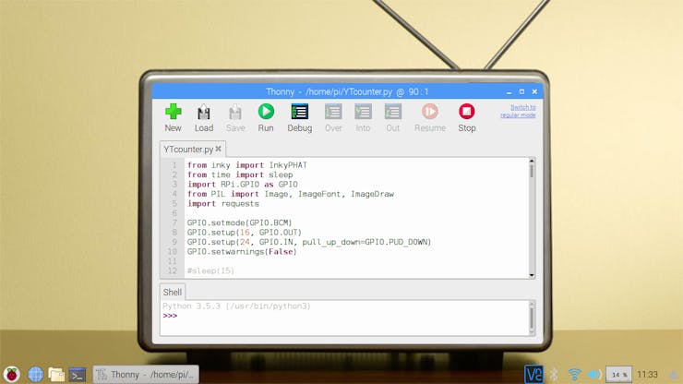Select the Shell tab
Viewport: 683px width, 384px height.
tap(172, 292)
